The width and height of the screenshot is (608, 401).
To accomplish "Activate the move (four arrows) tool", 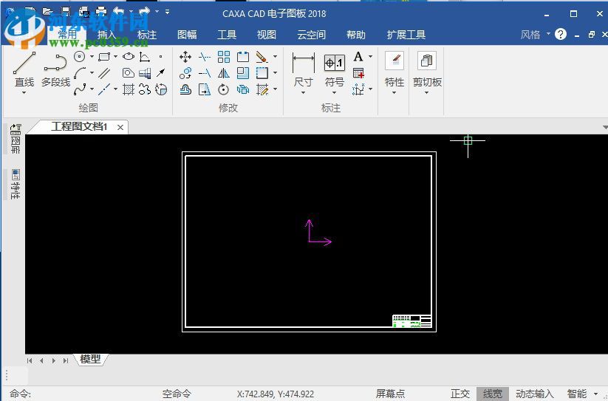I will [185, 57].
